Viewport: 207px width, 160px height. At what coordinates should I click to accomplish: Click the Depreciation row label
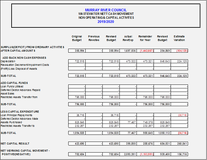tap(8, 61)
